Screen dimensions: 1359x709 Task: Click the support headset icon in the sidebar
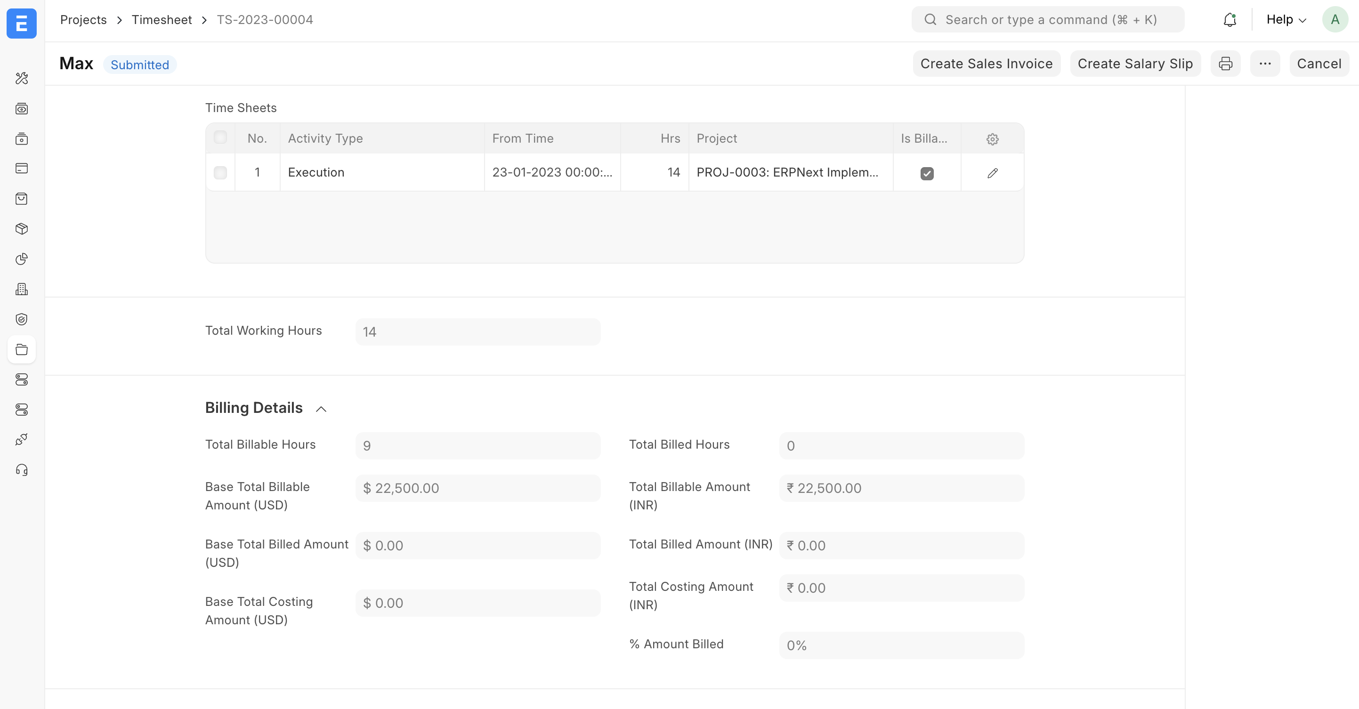pos(22,470)
